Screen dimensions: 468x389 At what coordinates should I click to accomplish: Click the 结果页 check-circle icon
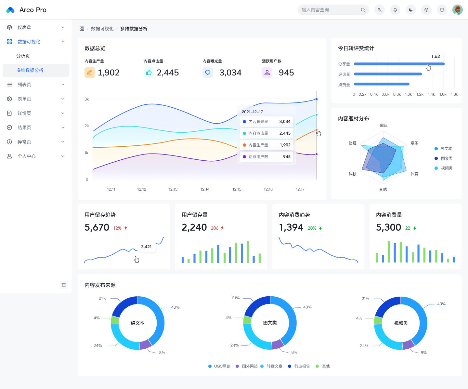9,127
